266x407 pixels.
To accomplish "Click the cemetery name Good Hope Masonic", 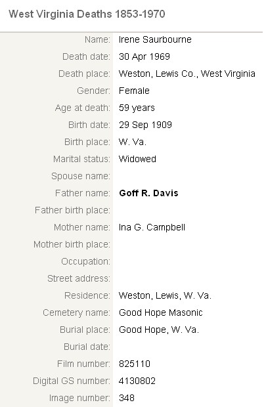I will 160,312.
